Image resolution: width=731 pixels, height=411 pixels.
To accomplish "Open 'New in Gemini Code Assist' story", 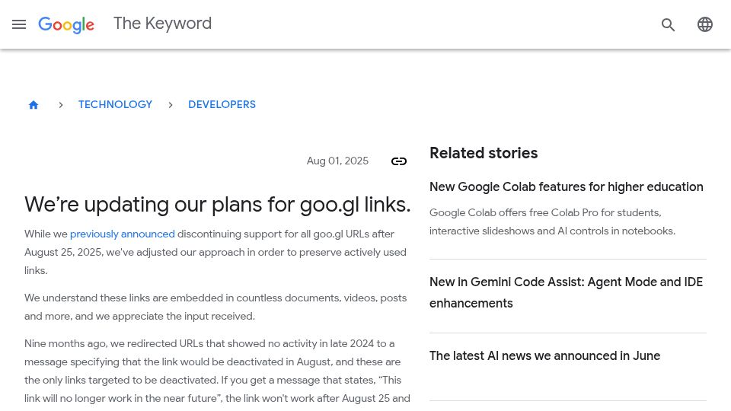I will point(566,292).
